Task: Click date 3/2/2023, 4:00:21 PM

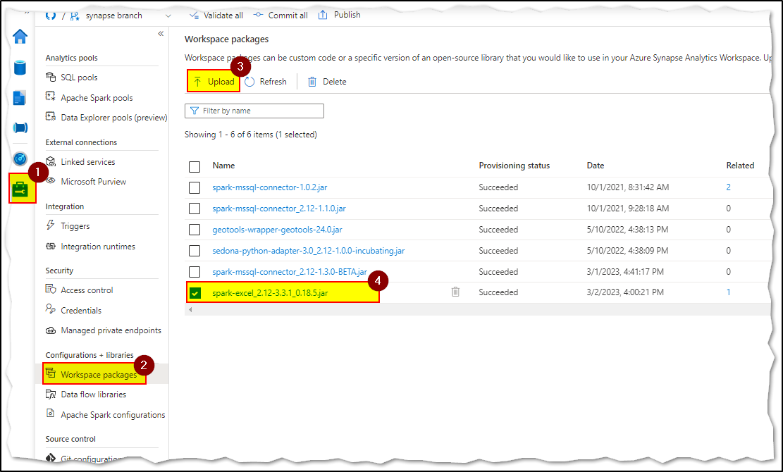Action: (625, 292)
